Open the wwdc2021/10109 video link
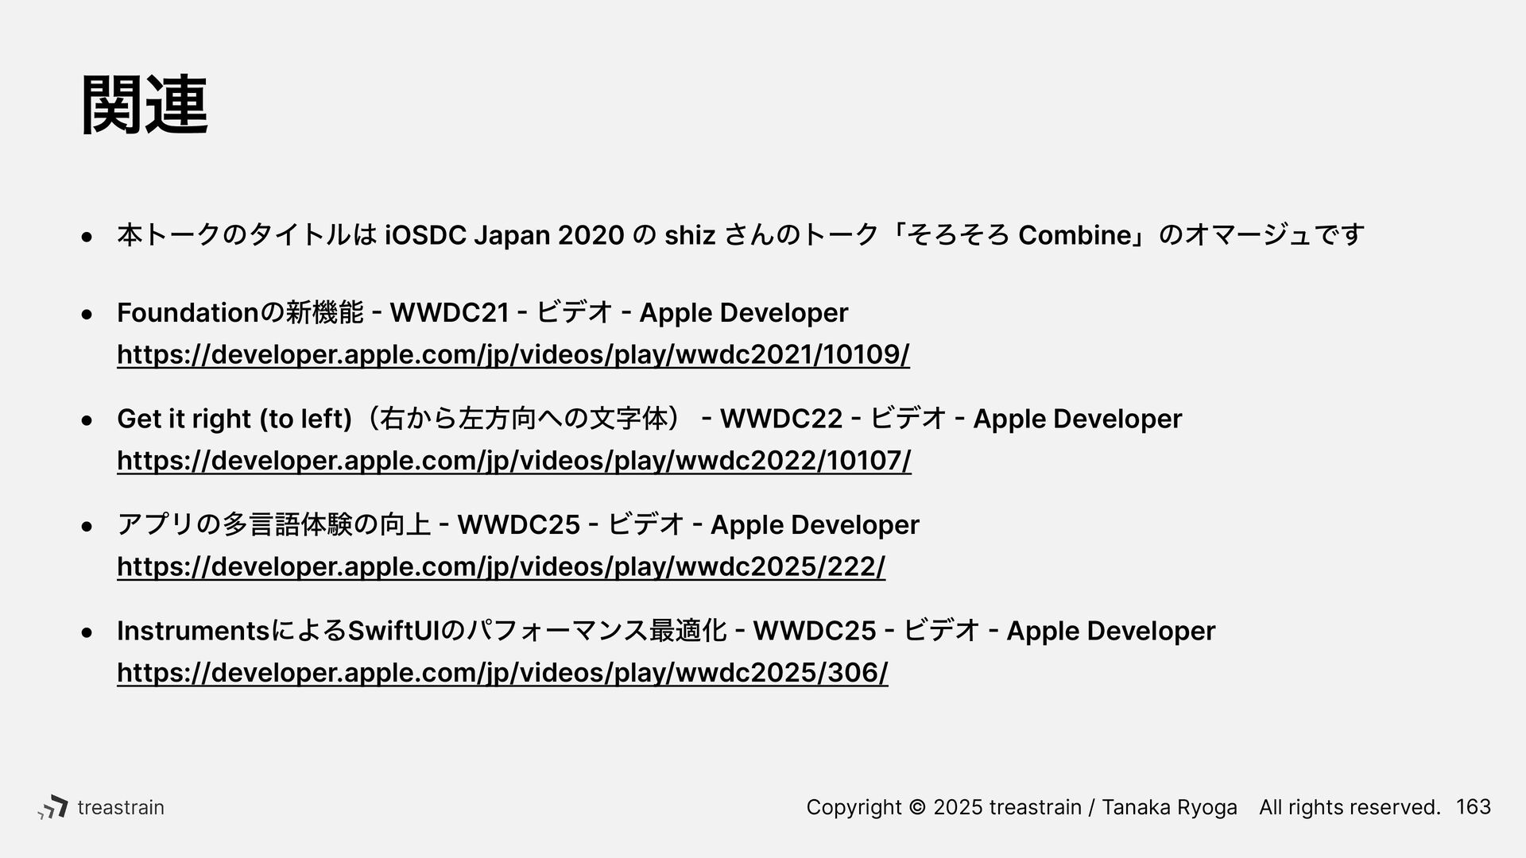The height and width of the screenshot is (858, 1526). point(513,354)
